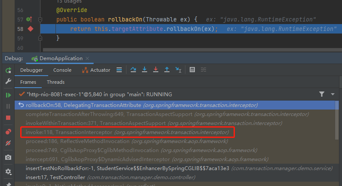Click the Trace Current Stream Chain icon
Image resolution: width=342 pixels, height=186 pixels.
[203, 70]
